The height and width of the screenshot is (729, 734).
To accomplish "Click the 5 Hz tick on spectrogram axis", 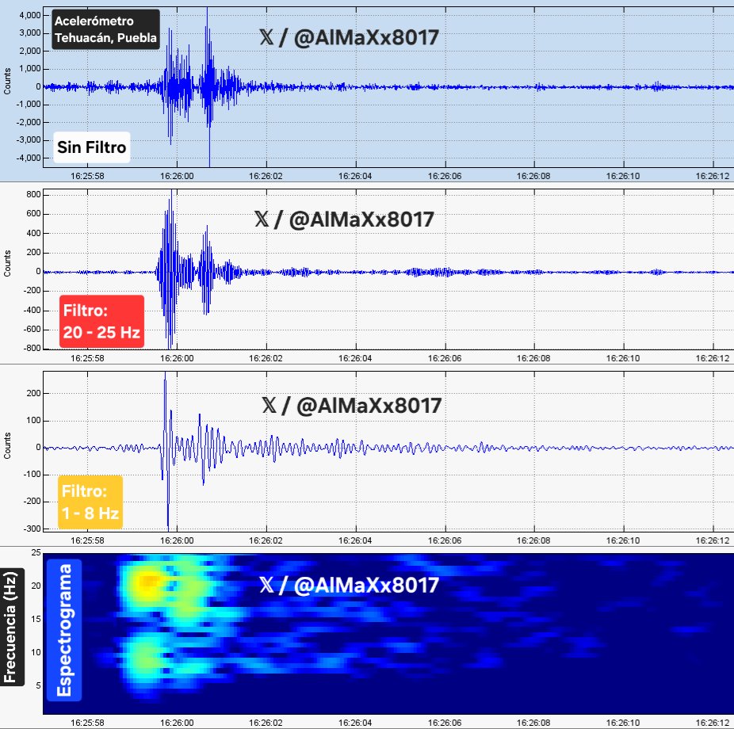I will (38, 685).
